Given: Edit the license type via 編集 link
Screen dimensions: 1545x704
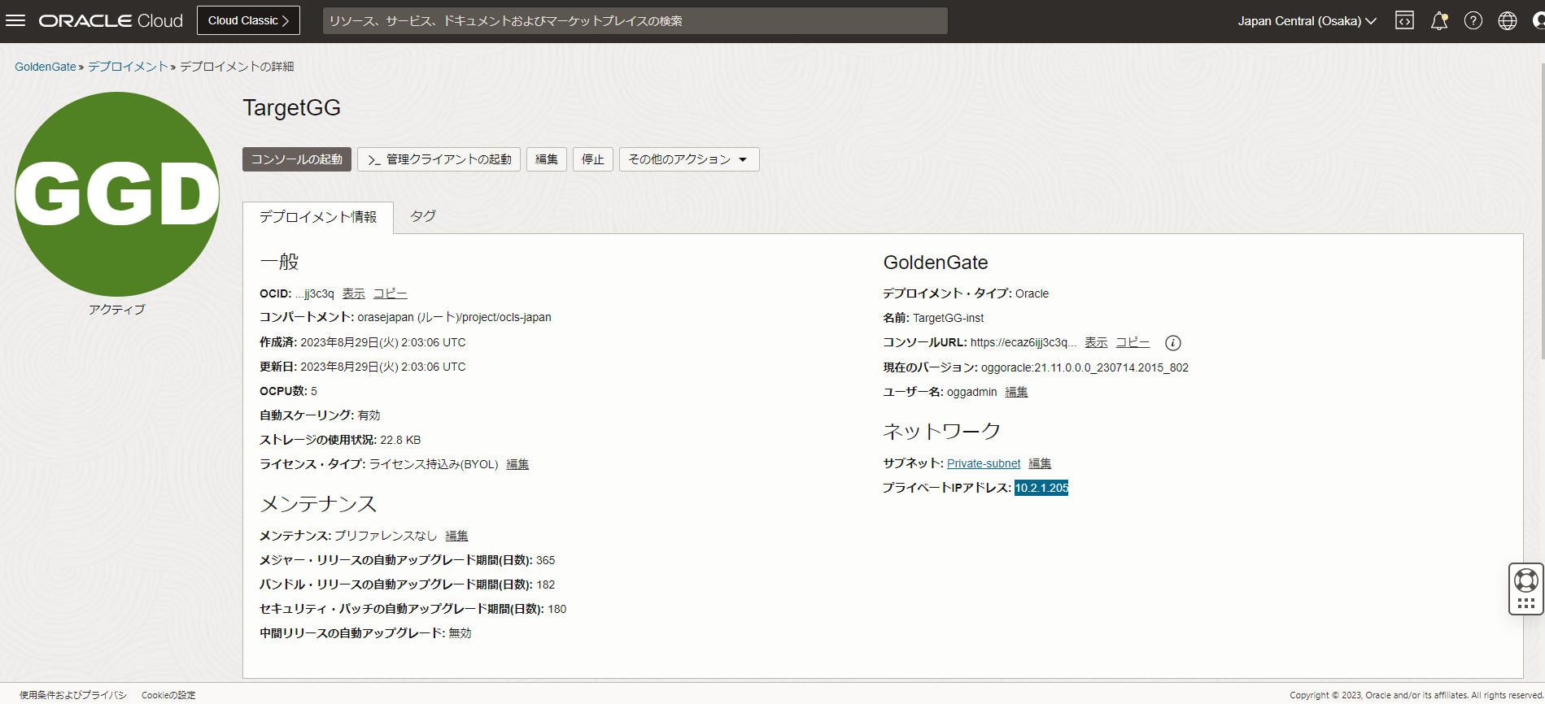Looking at the screenshot, I should [x=517, y=464].
